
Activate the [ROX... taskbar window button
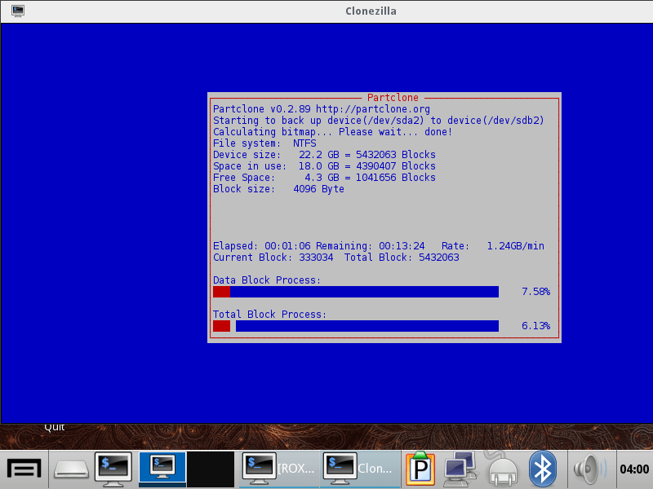click(279, 469)
